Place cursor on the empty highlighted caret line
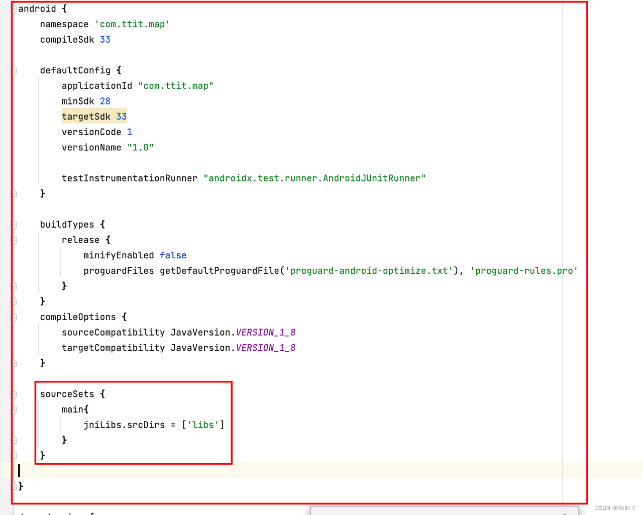 [321, 471]
